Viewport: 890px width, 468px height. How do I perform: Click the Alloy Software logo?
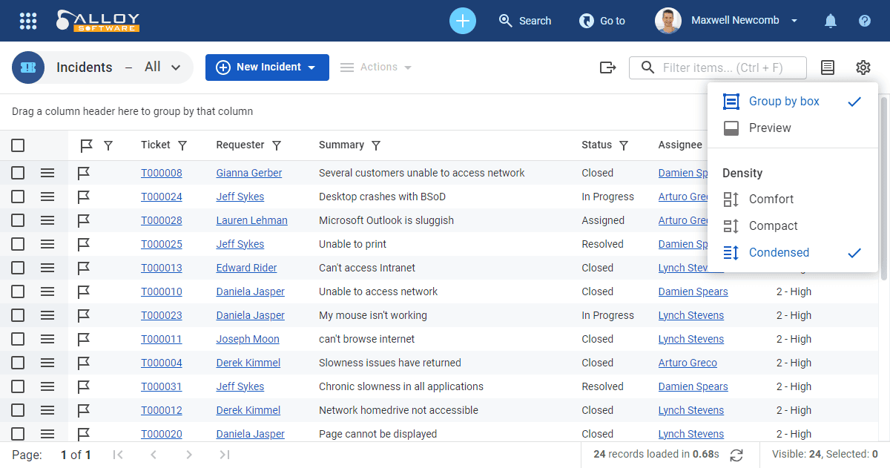[97, 21]
